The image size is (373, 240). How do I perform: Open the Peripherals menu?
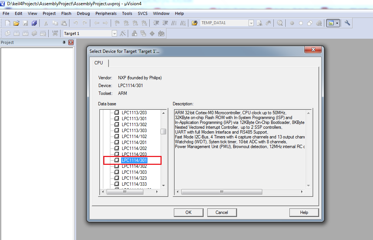click(106, 14)
